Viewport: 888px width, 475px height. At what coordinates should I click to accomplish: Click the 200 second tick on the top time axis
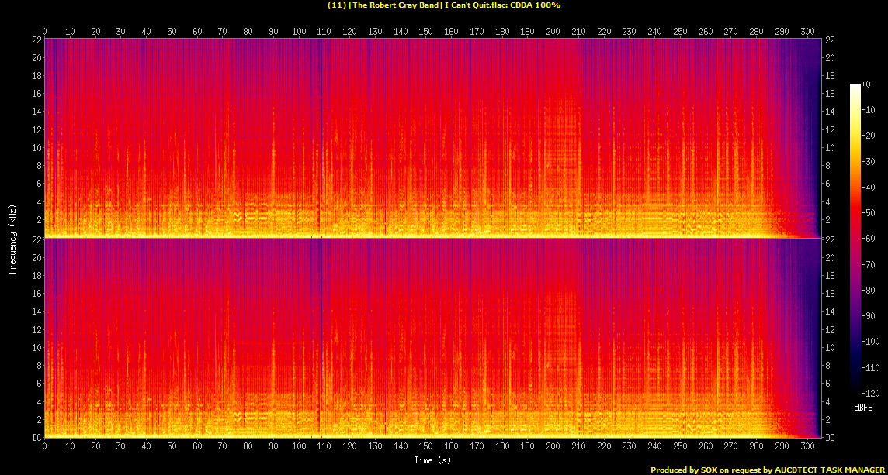[x=553, y=32]
